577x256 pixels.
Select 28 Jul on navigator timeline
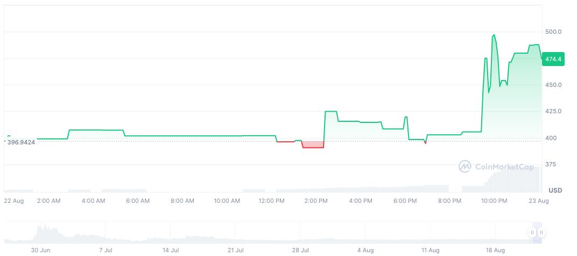[300, 250]
